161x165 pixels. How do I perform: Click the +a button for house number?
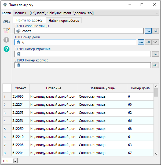point(148,42)
